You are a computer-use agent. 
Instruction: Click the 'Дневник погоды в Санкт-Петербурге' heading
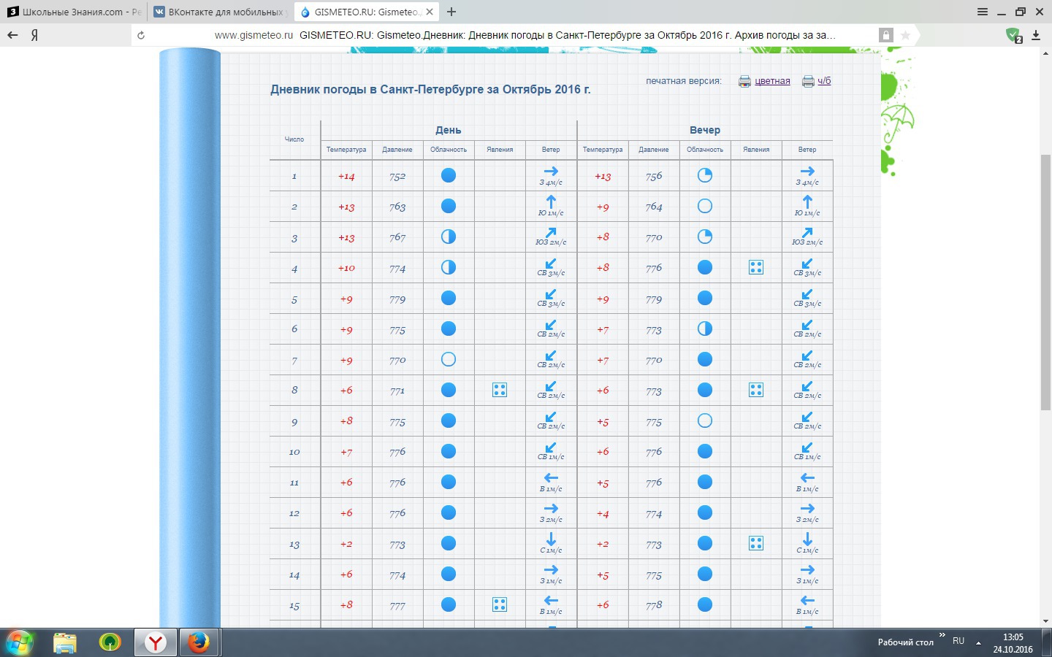pyautogui.click(x=430, y=90)
